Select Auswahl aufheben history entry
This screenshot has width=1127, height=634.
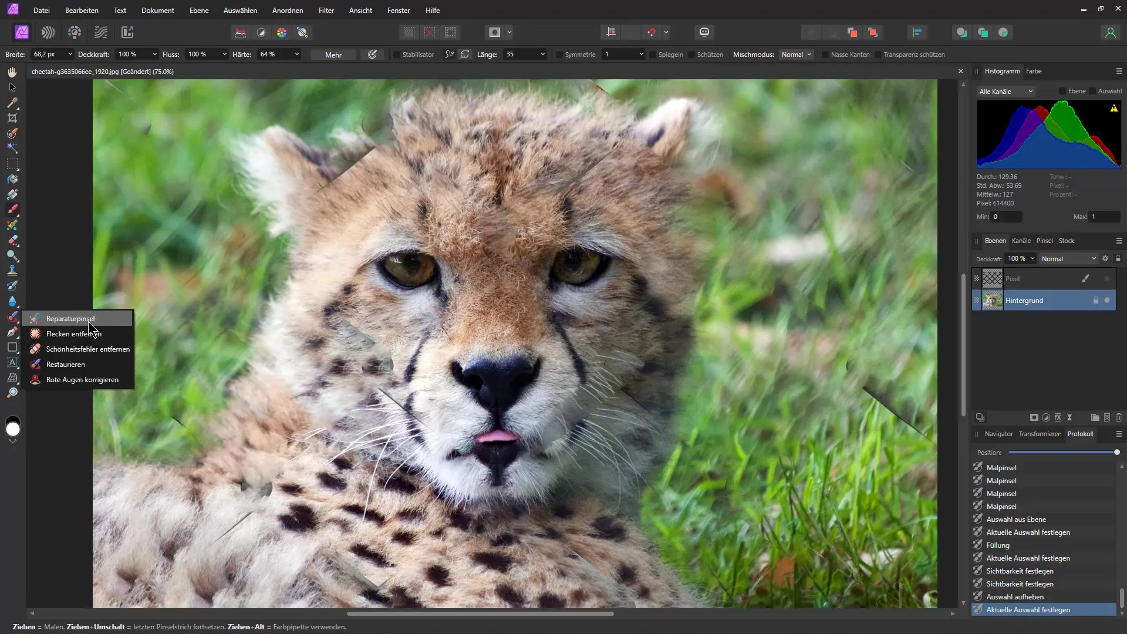point(1044,597)
